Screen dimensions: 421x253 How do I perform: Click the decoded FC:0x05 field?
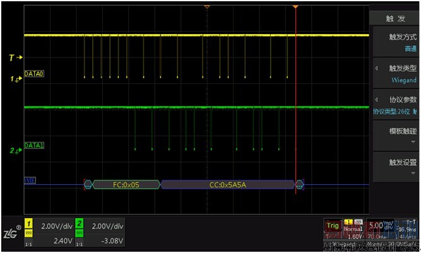pyautogui.click(x=126, y=185)
